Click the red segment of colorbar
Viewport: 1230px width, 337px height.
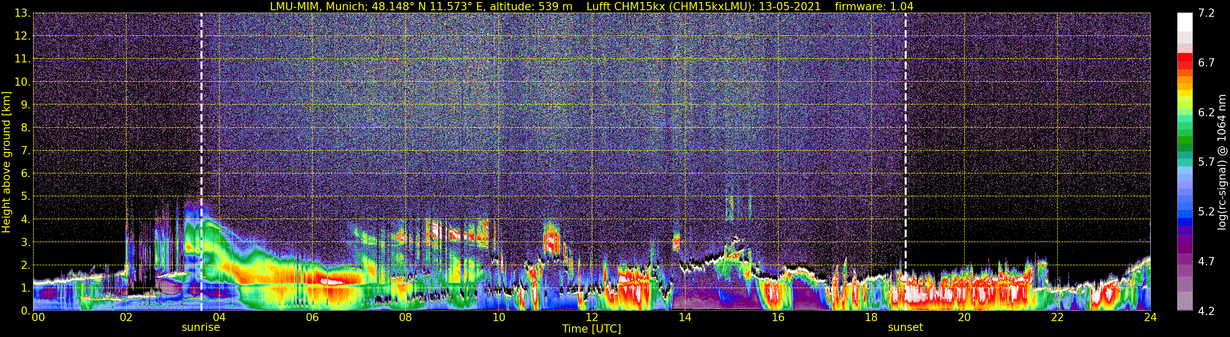1185,57
